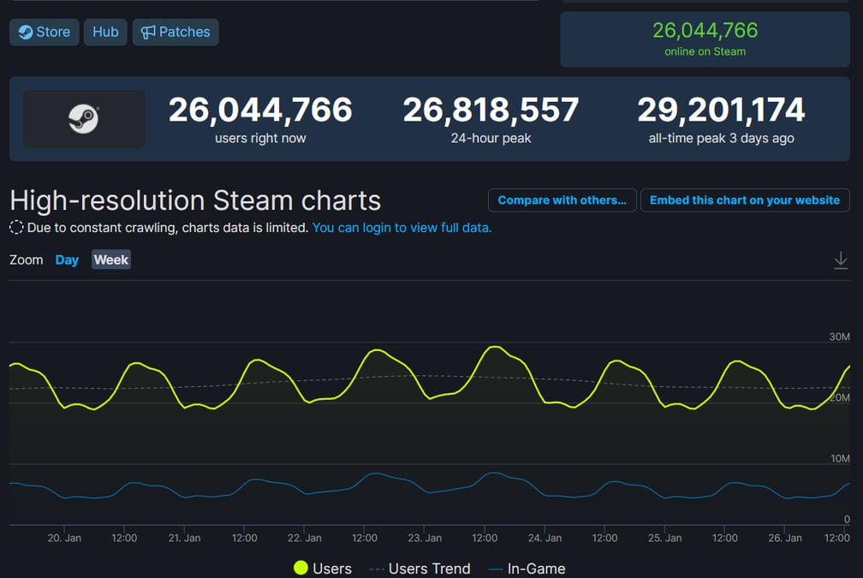This screenshot has width=863, height=578.
Task: Click the 24. Jan axis label
Action: (x=545, y=538)
